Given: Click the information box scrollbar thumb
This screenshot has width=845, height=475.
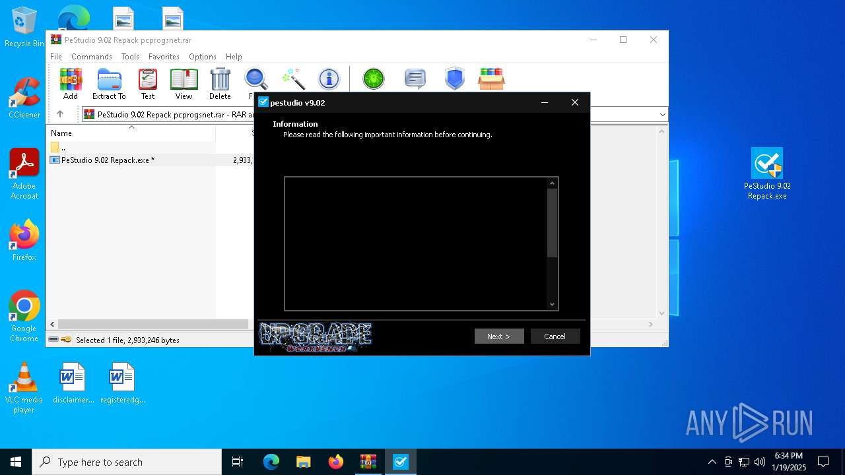Looking at the screenshot, I should point(553,223).
